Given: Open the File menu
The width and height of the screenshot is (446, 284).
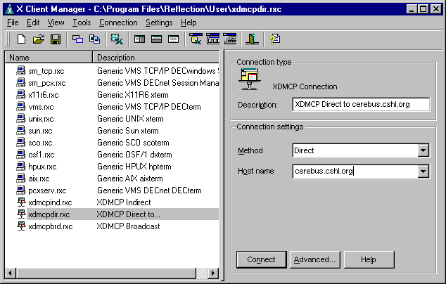Looking at the screenshot, I should click(x=13, y=22).
